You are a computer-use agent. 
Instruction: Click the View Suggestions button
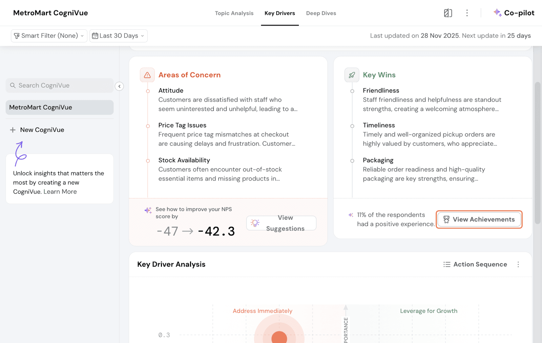click(x=281, y=223)
